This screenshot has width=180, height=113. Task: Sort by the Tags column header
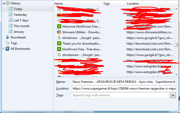[x=114, y=4]
